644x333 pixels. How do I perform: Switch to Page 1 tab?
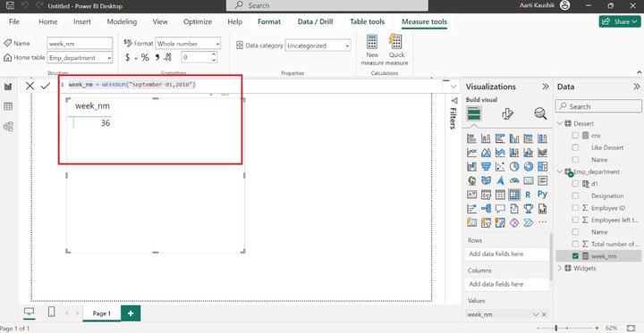[101, 313]
